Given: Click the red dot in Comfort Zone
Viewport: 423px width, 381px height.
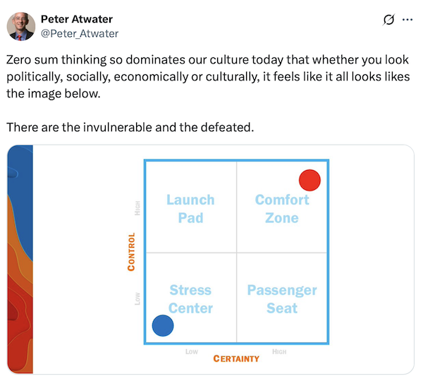Looking at the screenshot, I should coord(309,180).
